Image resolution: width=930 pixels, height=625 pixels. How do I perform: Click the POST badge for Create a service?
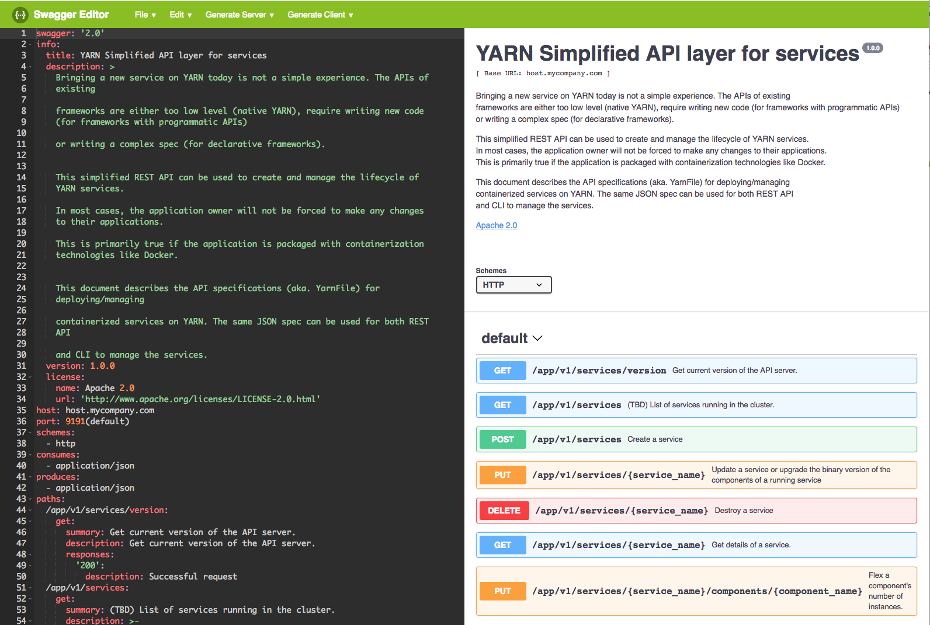(502, 439)
